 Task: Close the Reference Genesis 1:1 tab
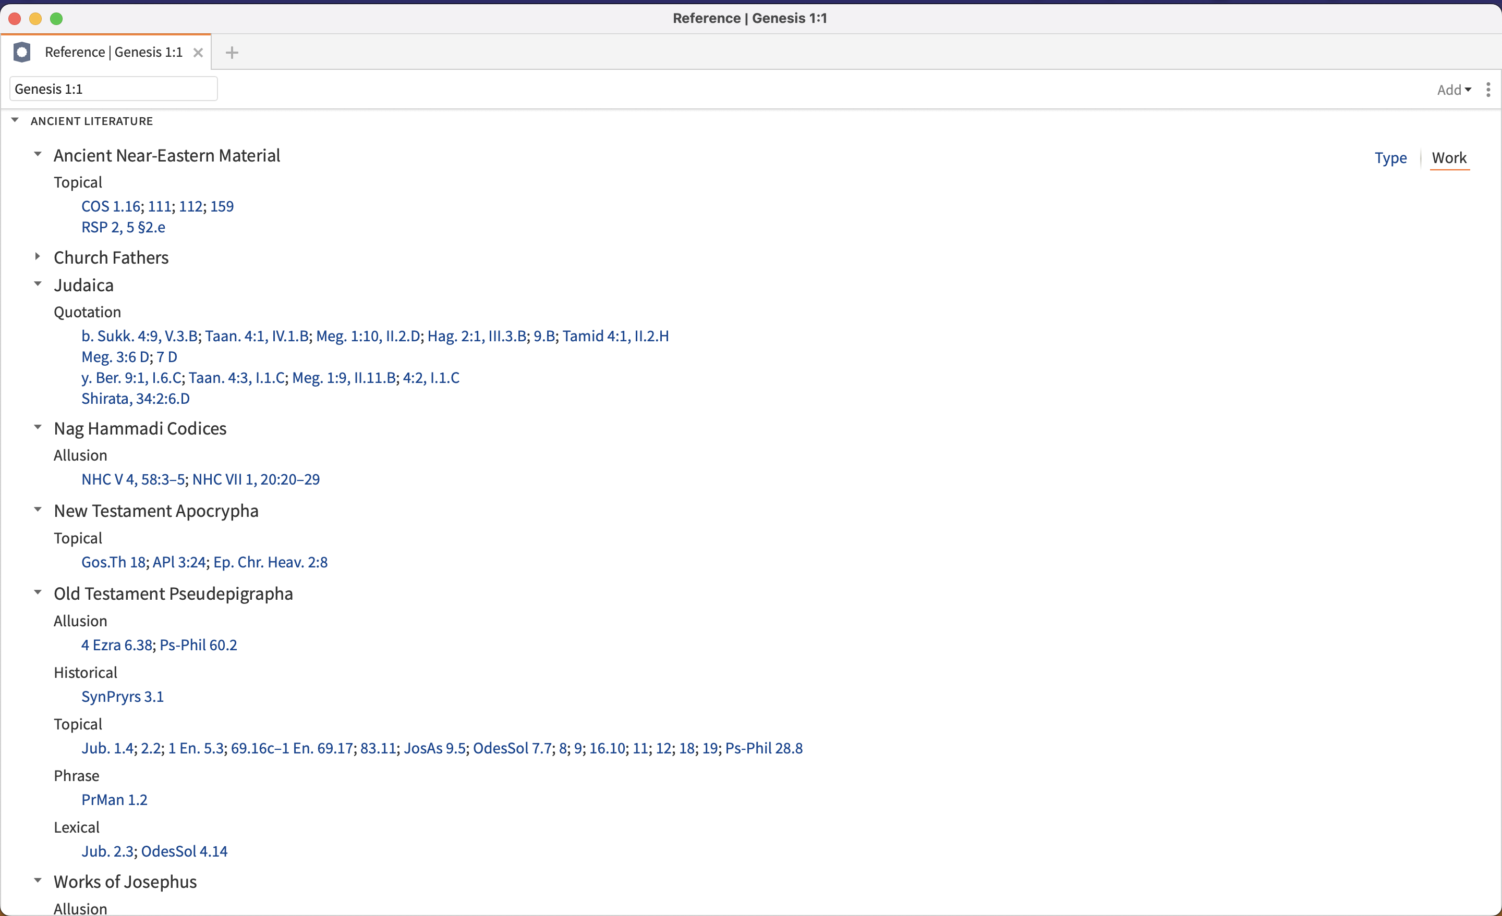(x=198, y=53)
